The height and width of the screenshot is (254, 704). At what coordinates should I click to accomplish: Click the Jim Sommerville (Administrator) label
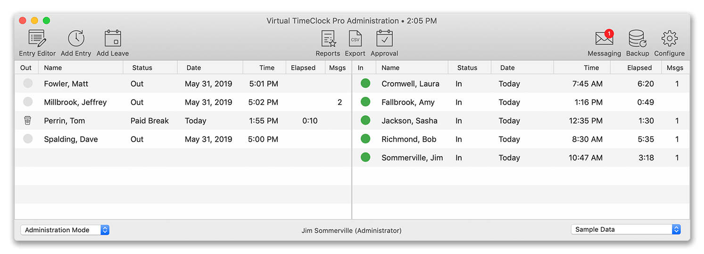(x=351, y=230)
